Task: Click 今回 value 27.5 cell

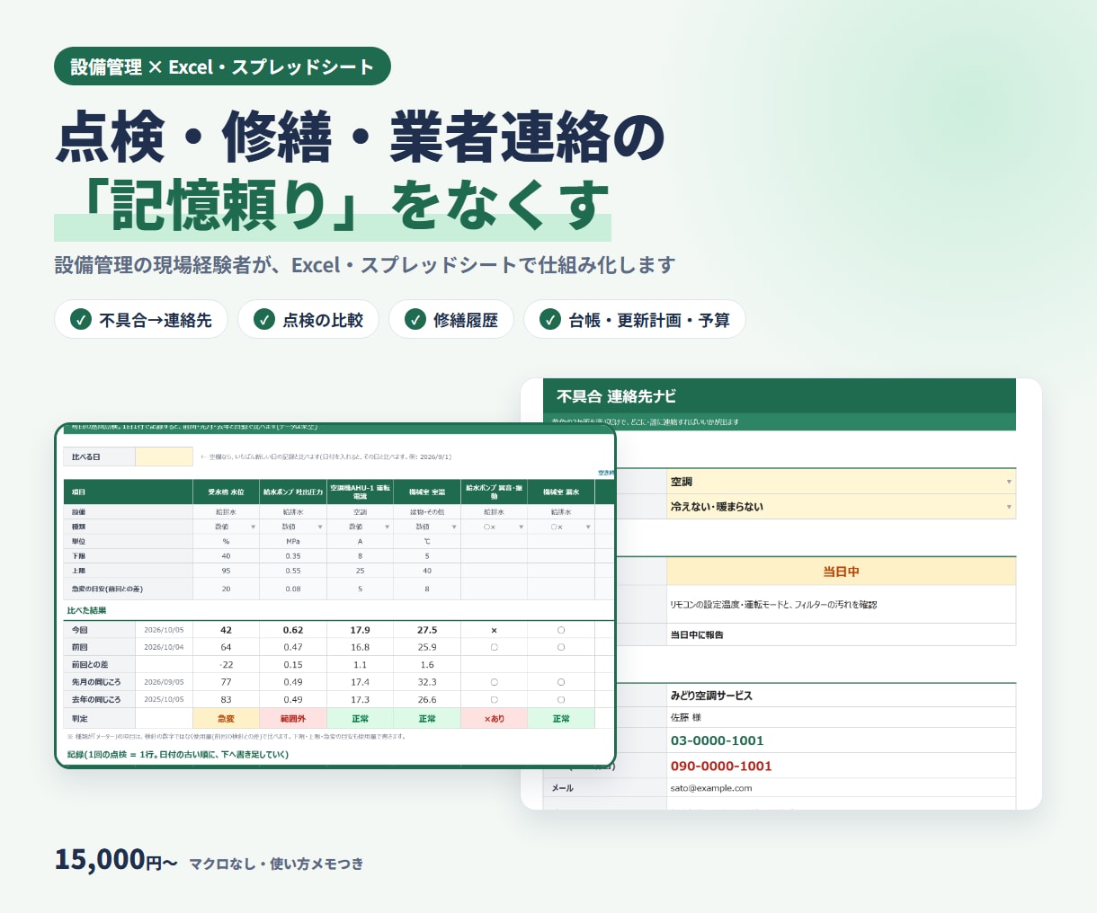Action: 427,630
